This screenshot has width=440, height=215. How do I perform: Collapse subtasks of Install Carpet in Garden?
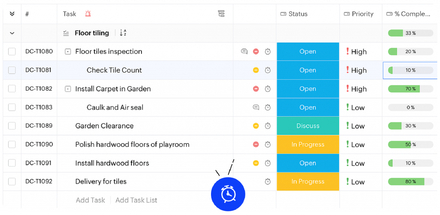click(x=68, y=89)
